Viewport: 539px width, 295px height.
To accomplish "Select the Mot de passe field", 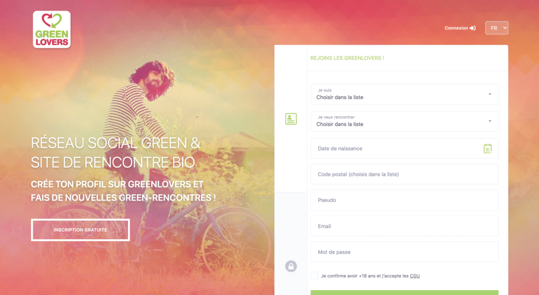I will pyautogui.click(x=405, y=252).
